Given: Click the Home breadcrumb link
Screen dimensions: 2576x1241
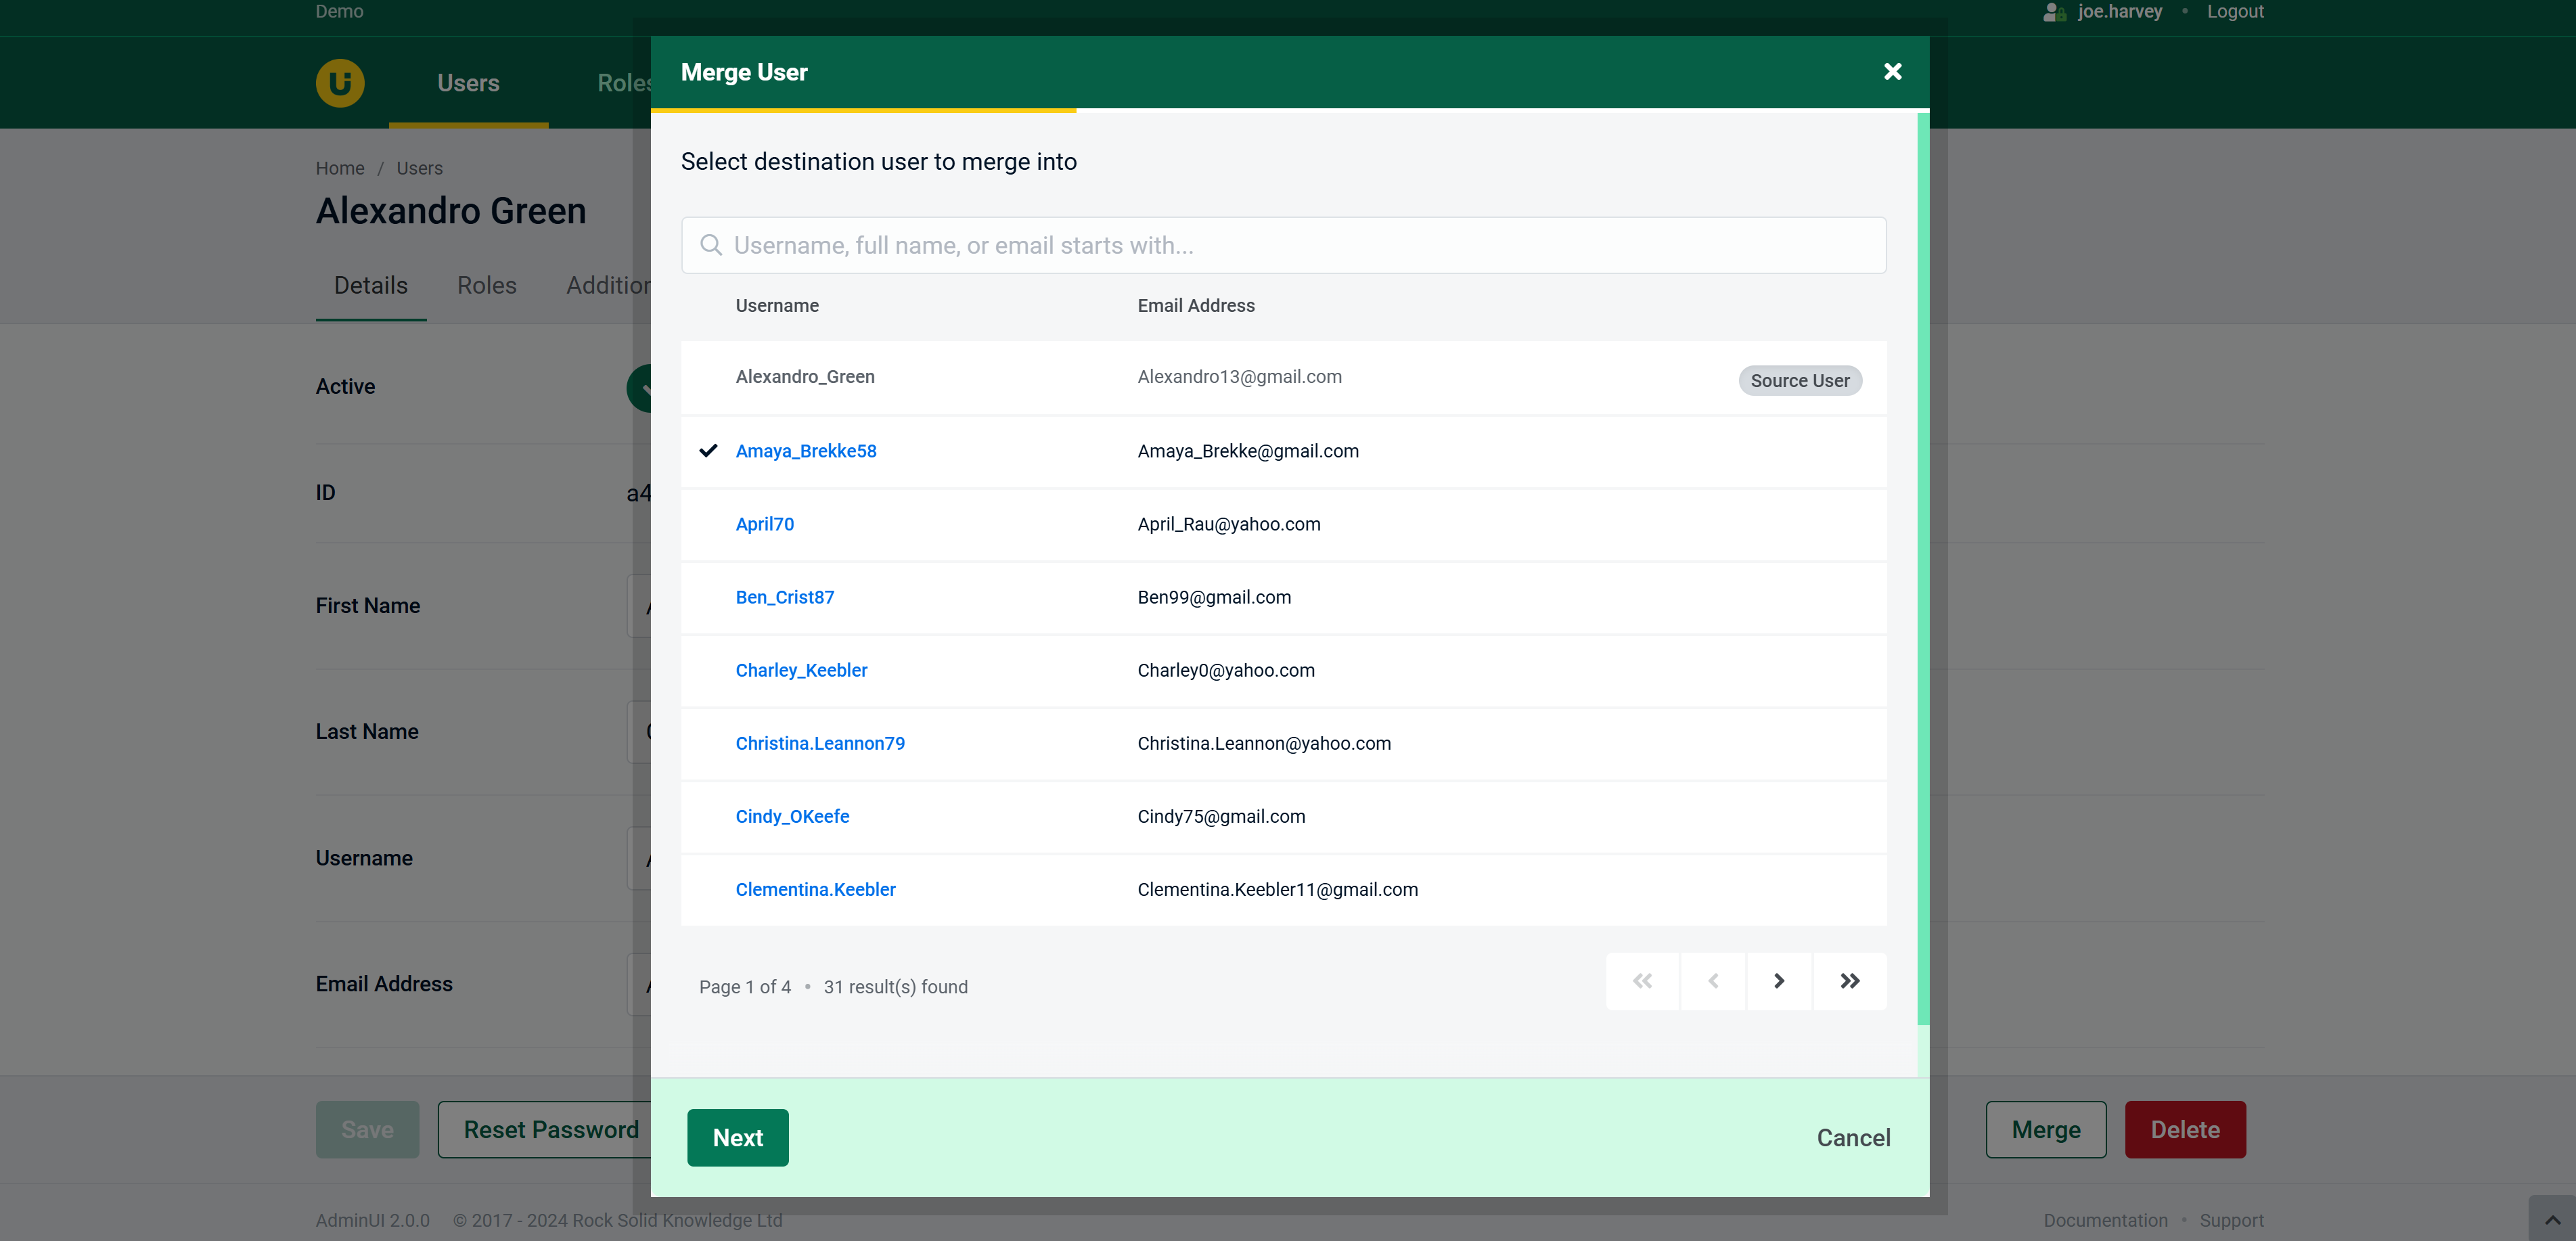Looking at the screenshot, I should (x=340, y=168).
